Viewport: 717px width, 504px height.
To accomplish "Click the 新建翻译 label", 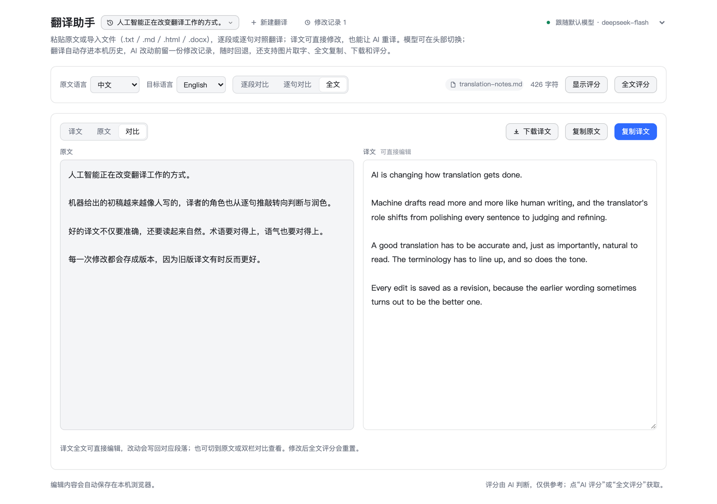I will click(274, 22).
